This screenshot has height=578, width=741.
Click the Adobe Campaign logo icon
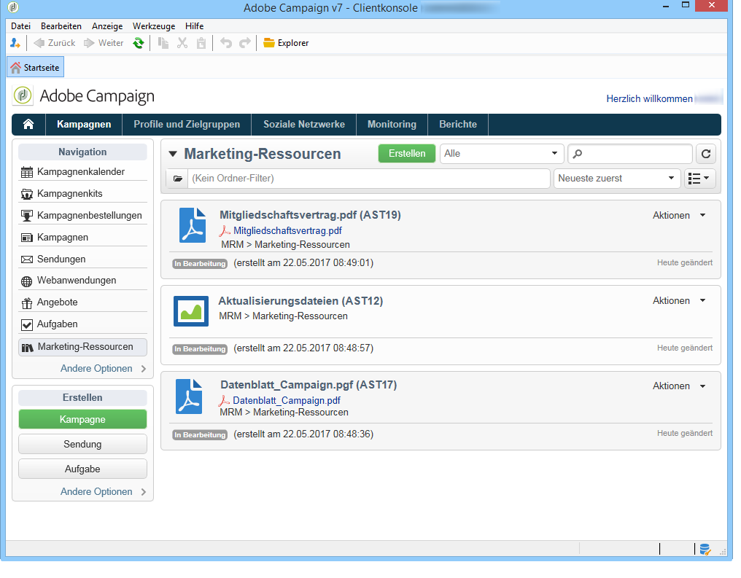tap(23, 95)
